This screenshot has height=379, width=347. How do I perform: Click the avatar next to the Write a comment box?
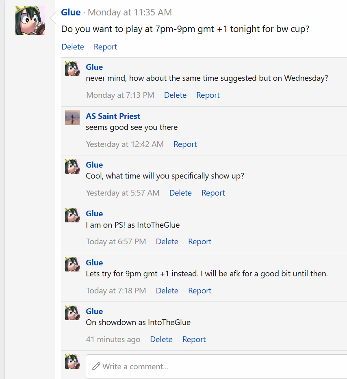pos(72,362)
